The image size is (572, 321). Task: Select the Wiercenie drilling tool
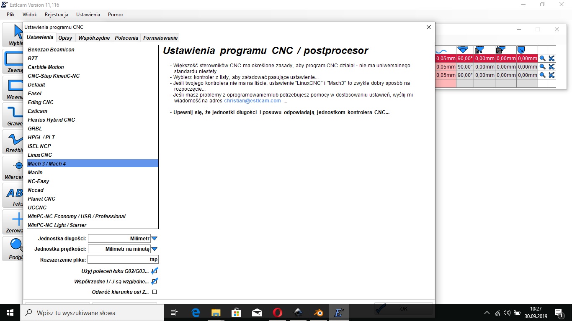click(13, 168)
